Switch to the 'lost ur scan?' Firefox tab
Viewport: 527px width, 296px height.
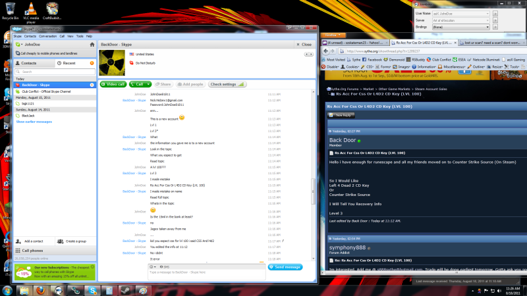coord(492,43)
